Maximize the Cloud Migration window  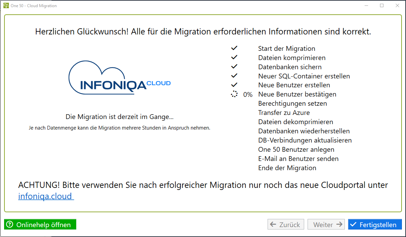[382, 5]
